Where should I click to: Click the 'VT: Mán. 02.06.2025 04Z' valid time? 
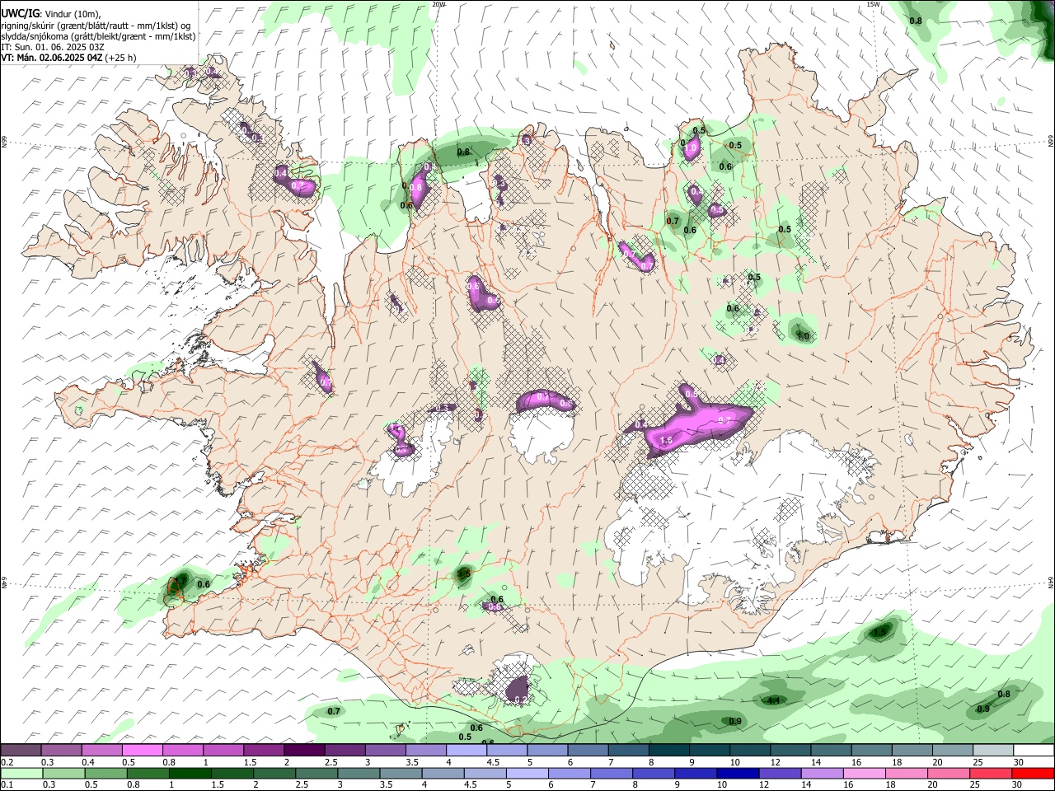pyautogui.click(x=51, y=58)
